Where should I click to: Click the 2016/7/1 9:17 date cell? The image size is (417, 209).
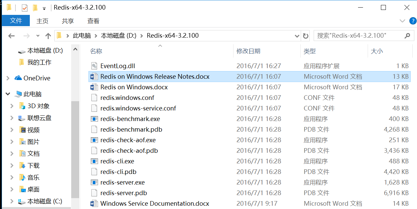coord(257,203)
